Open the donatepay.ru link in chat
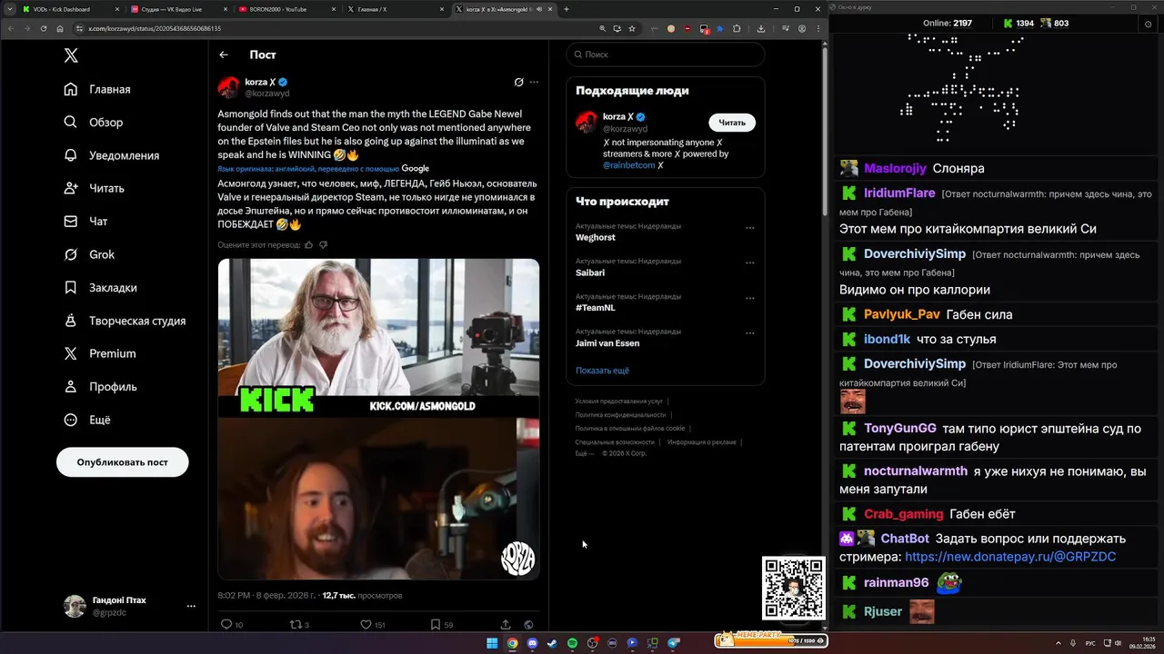 [1010, 557]
